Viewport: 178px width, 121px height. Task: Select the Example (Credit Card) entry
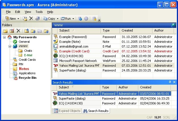point(74,51)
